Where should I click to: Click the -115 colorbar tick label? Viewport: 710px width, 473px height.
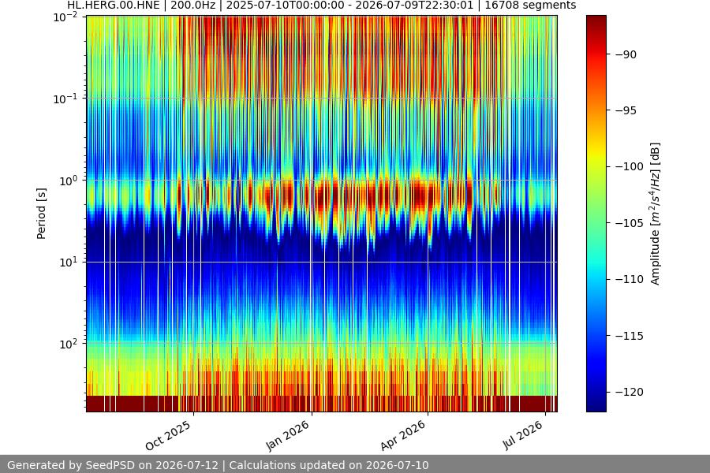630,336
